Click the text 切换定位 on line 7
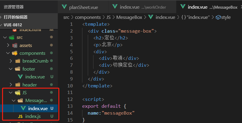The width and height of the screenshot is (242, 123). coord(122,65)
